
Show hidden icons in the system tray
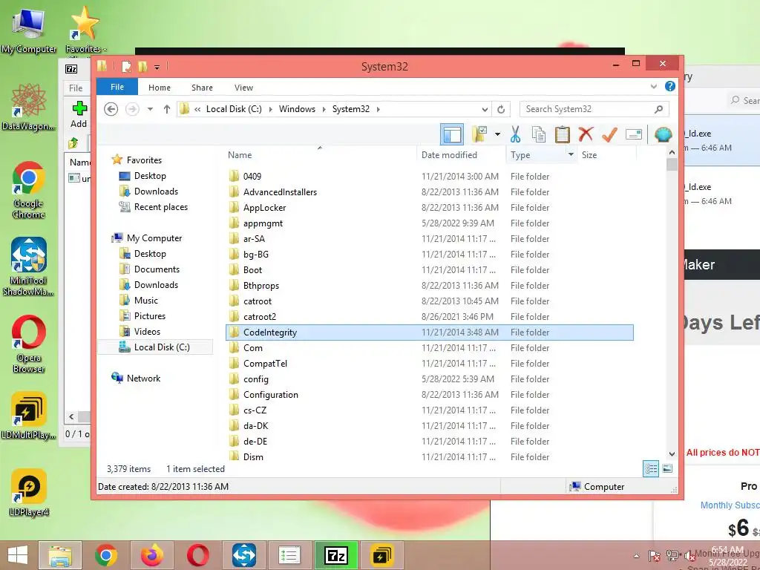[636, 556]
